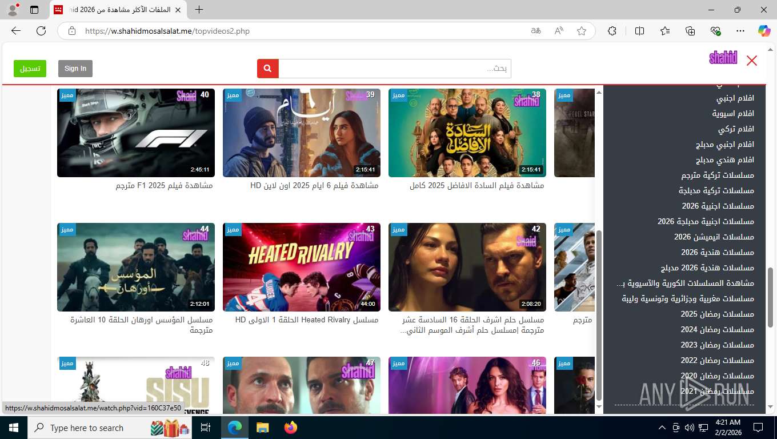The height and width of the screenshot is (439, 777).
Task: Open the translate page icon in the address bar
Action: pyautogui.click(x=536, y=31)
